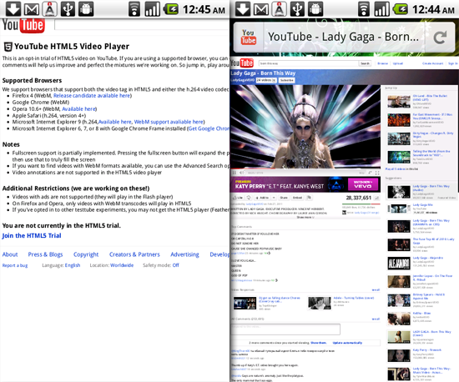Screen dimensions: 459x382
Task: Click Update automatically link
Action: point(347,343)
